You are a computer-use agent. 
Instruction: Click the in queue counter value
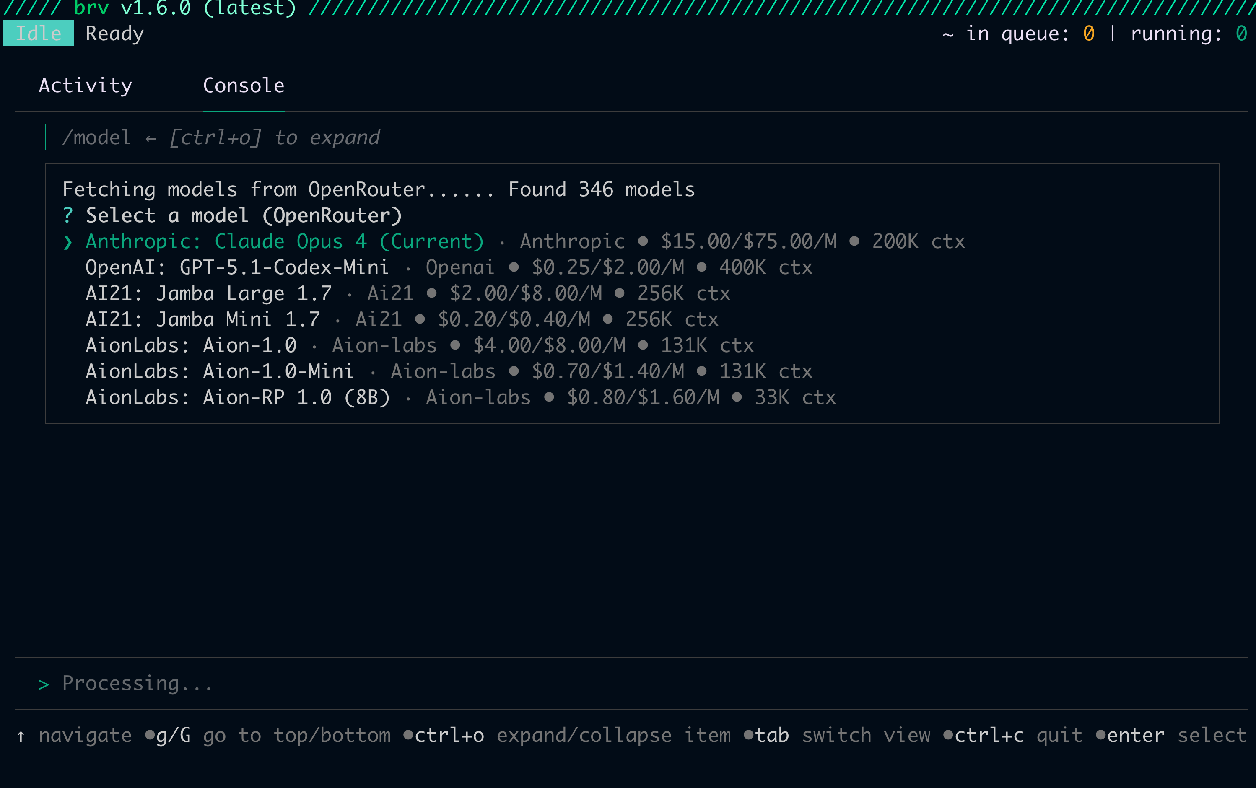(x=1088, y=34)
